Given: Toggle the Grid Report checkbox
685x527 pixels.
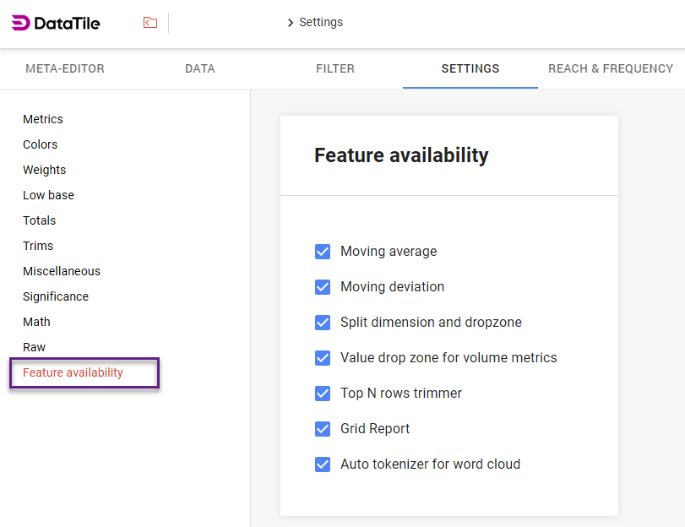Looking at the screenshot, I should click(323, 429).
